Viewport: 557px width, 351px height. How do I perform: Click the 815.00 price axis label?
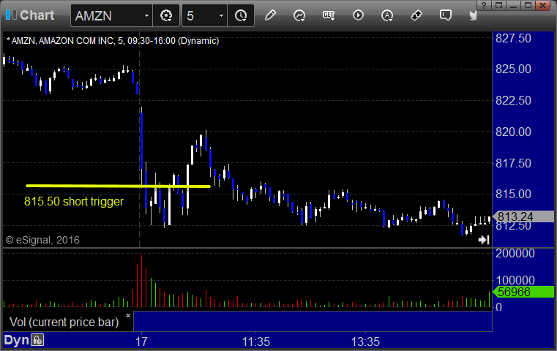(x=513, y=194)
